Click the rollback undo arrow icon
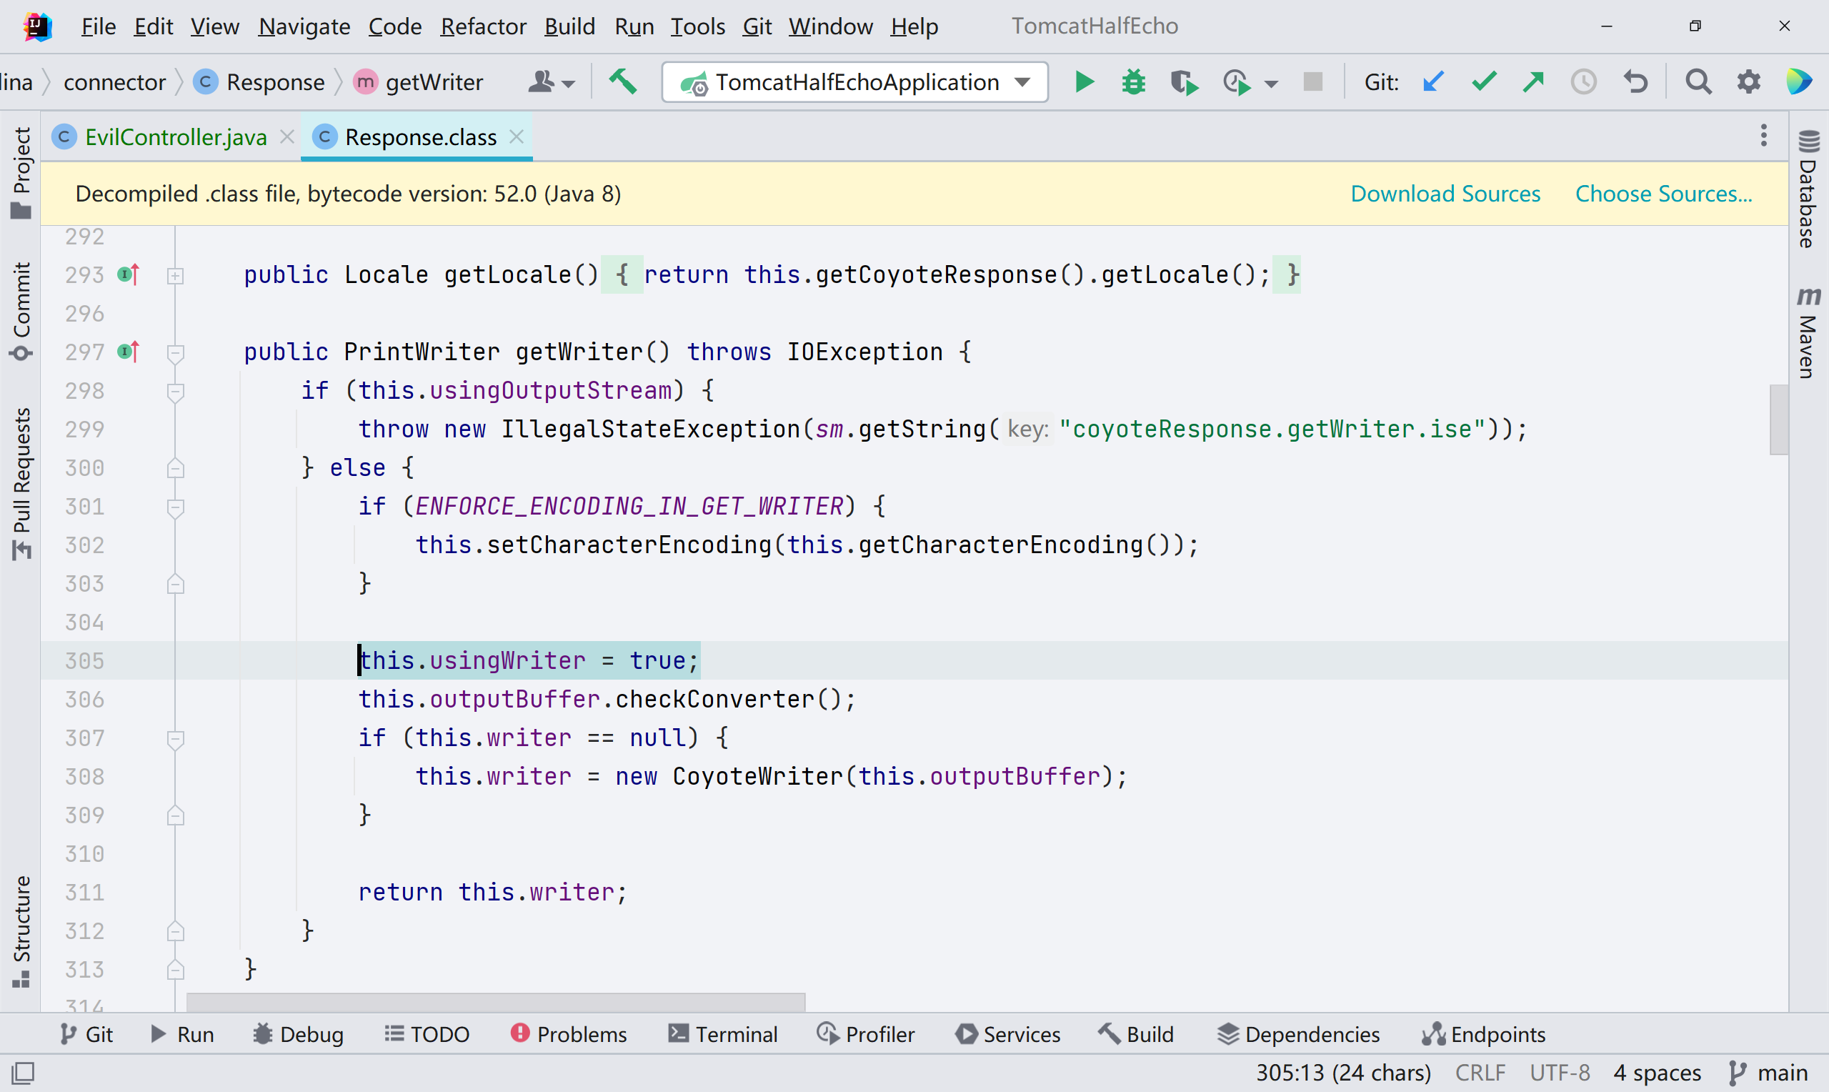The height and width of the screenshot is (1092, 1829). point(1635,81)
